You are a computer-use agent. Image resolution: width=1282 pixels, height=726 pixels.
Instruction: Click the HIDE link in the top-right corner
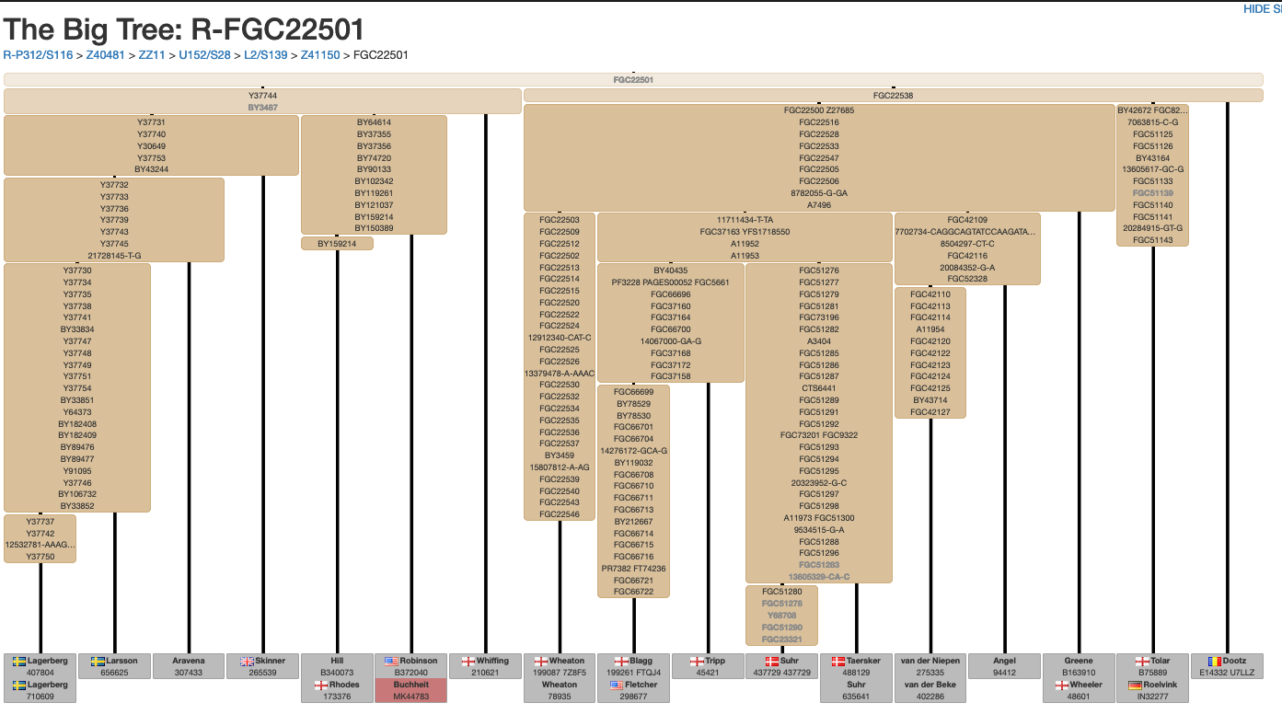click(1262, 8)
